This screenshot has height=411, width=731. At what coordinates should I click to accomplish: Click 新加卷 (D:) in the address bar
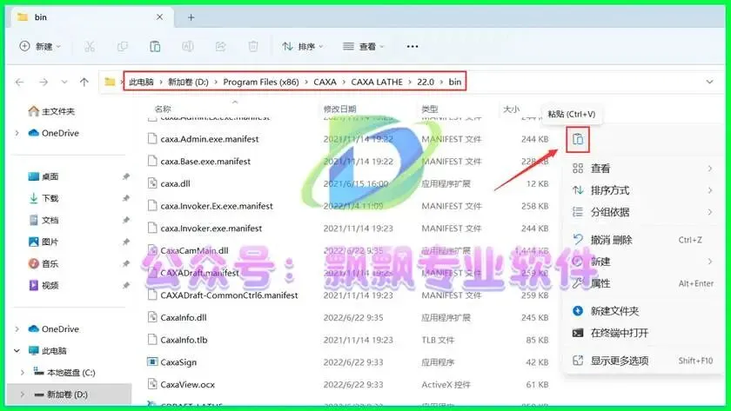(x=188, y=83)
